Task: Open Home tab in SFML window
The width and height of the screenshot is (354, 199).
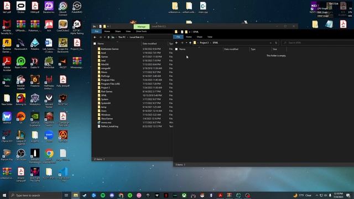Action: coord(189,37)
